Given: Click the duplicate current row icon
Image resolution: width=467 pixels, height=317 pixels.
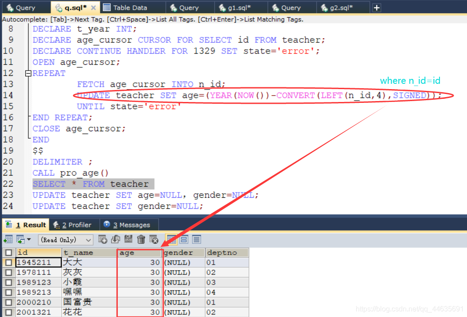Looking at the screenshot, I should pos(116,239).
